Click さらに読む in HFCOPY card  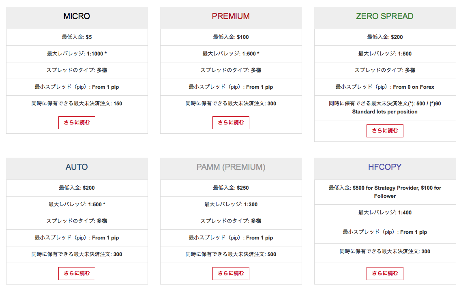[385, 273]
